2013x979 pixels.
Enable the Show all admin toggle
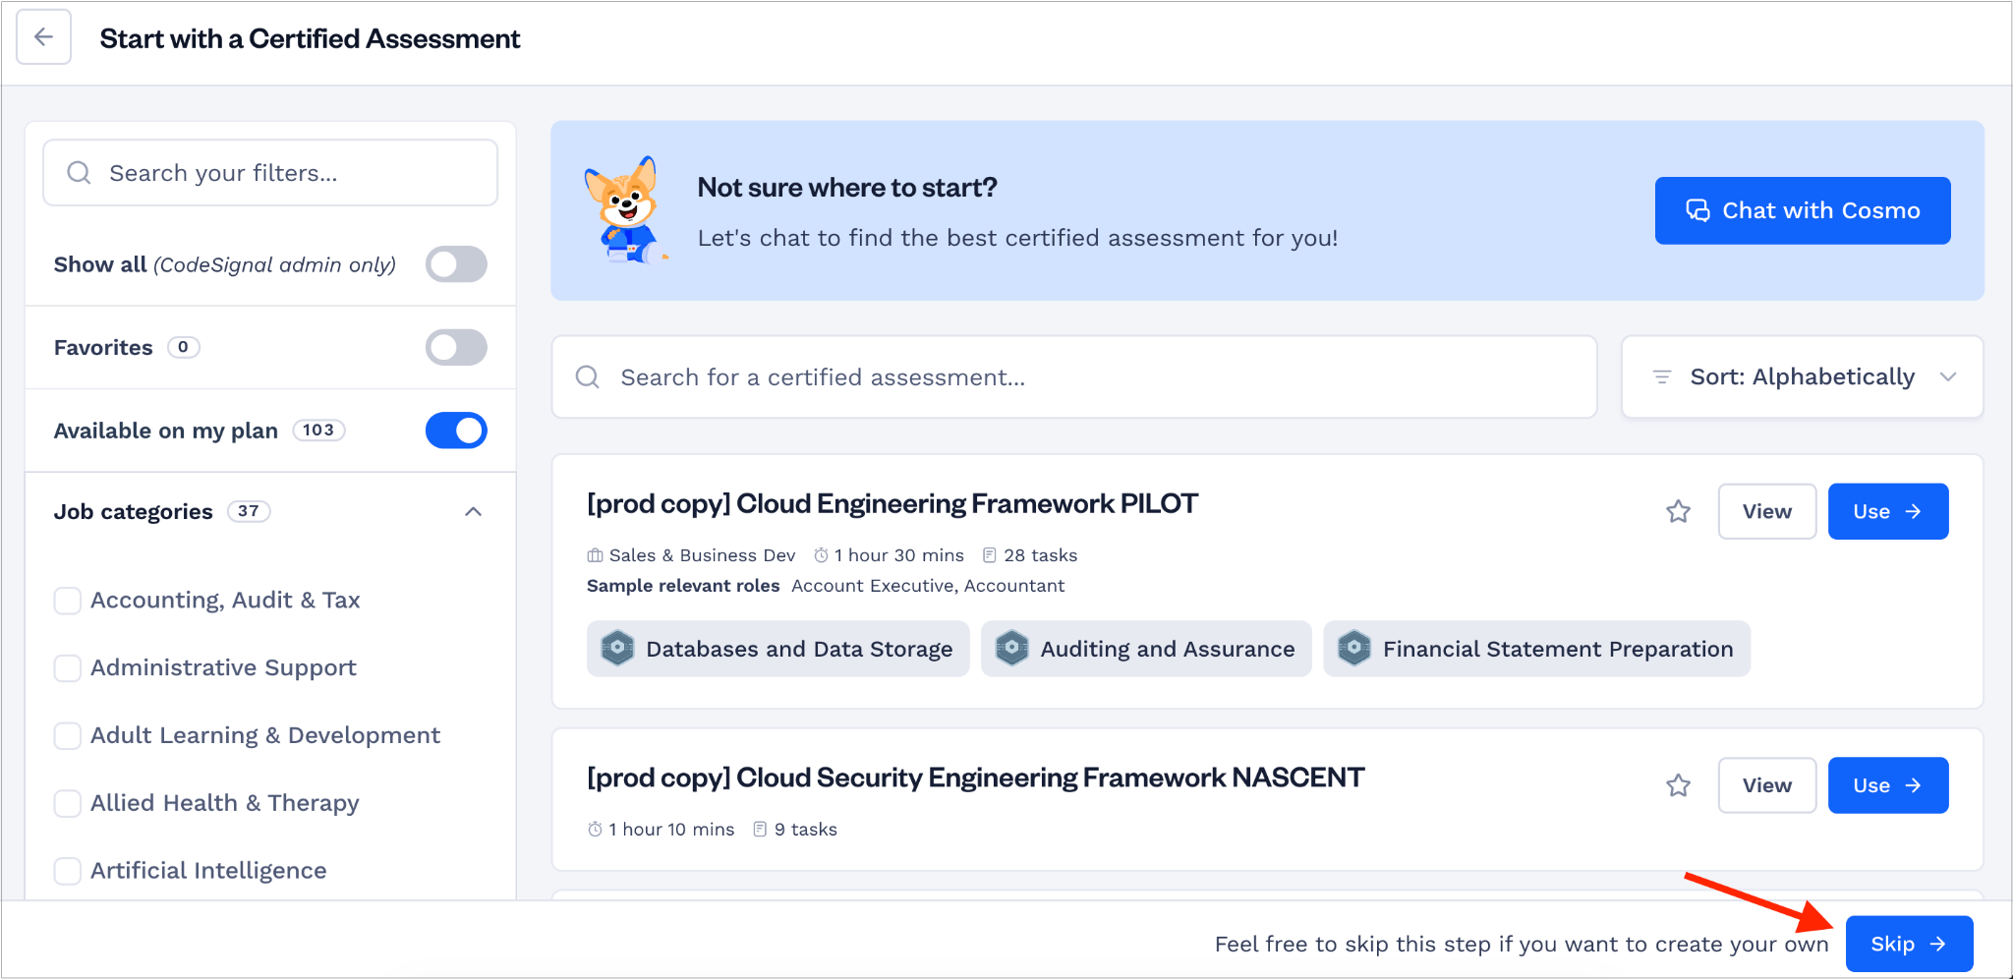(x=456, y=264)
